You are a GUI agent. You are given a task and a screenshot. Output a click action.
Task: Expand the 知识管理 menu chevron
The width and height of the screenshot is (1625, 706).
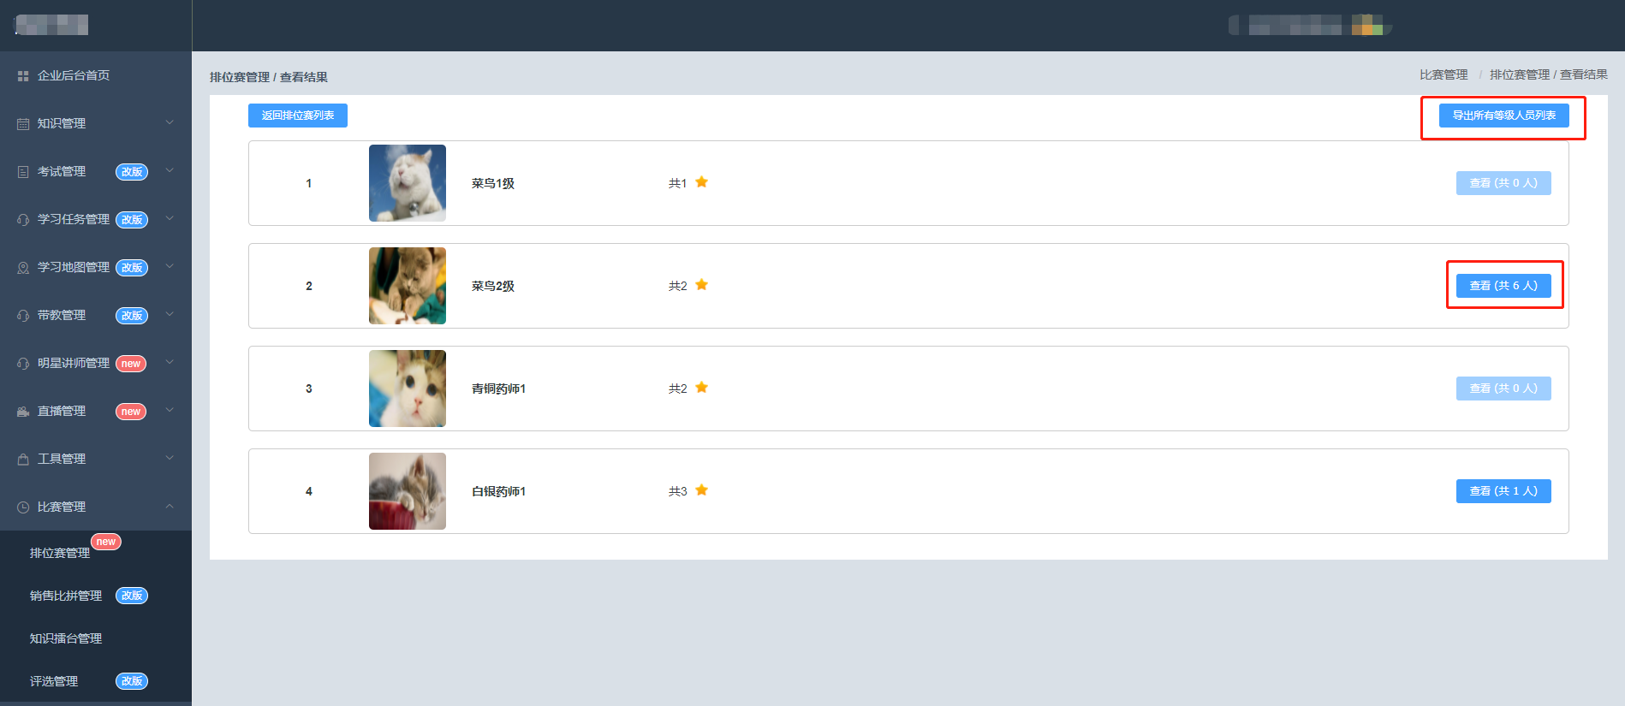(170, 122)
